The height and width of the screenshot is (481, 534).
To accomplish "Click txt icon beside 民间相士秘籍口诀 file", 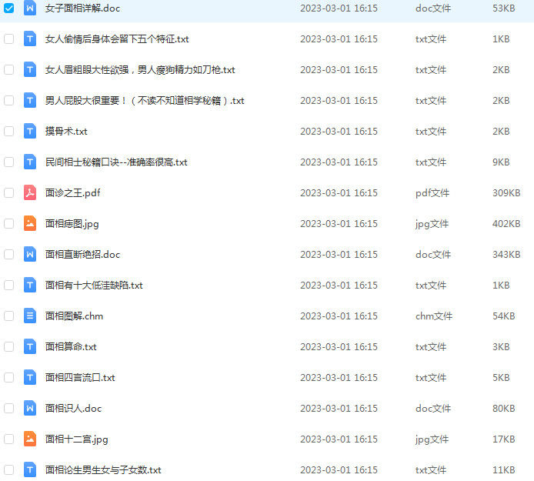I will tap(30, 162).
